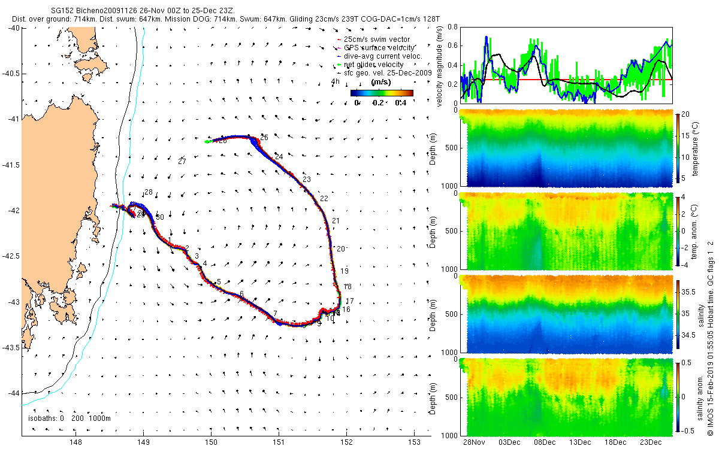Image resolution: width=719 pixels, height=449 pixels.
Task: Click the salinity anomaly depth section plot
Action: click(567, 396)
